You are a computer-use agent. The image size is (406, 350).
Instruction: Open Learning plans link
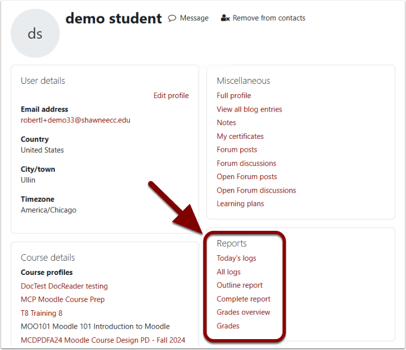[240, 204]
